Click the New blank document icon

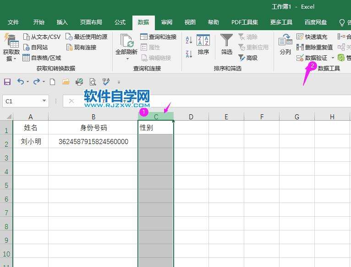(52, 82)
